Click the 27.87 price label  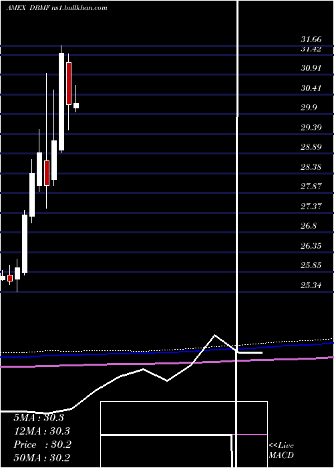[x=311, y=187]
